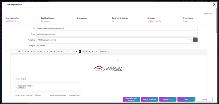The height and width of the screenshot is (104, 219).
Task: Center align text
Action: (x=35, y=51)
